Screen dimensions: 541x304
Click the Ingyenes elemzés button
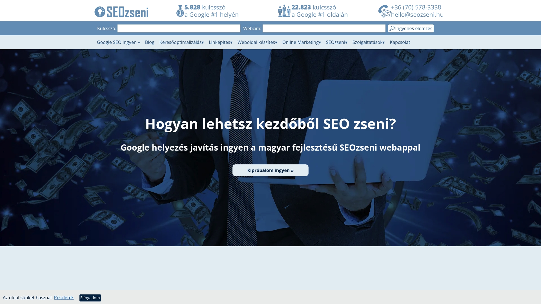click(411, 28)
